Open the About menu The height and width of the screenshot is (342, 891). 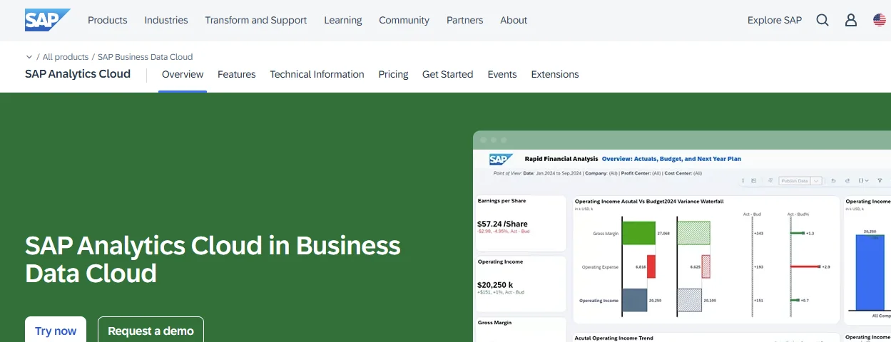pos(514,20)
